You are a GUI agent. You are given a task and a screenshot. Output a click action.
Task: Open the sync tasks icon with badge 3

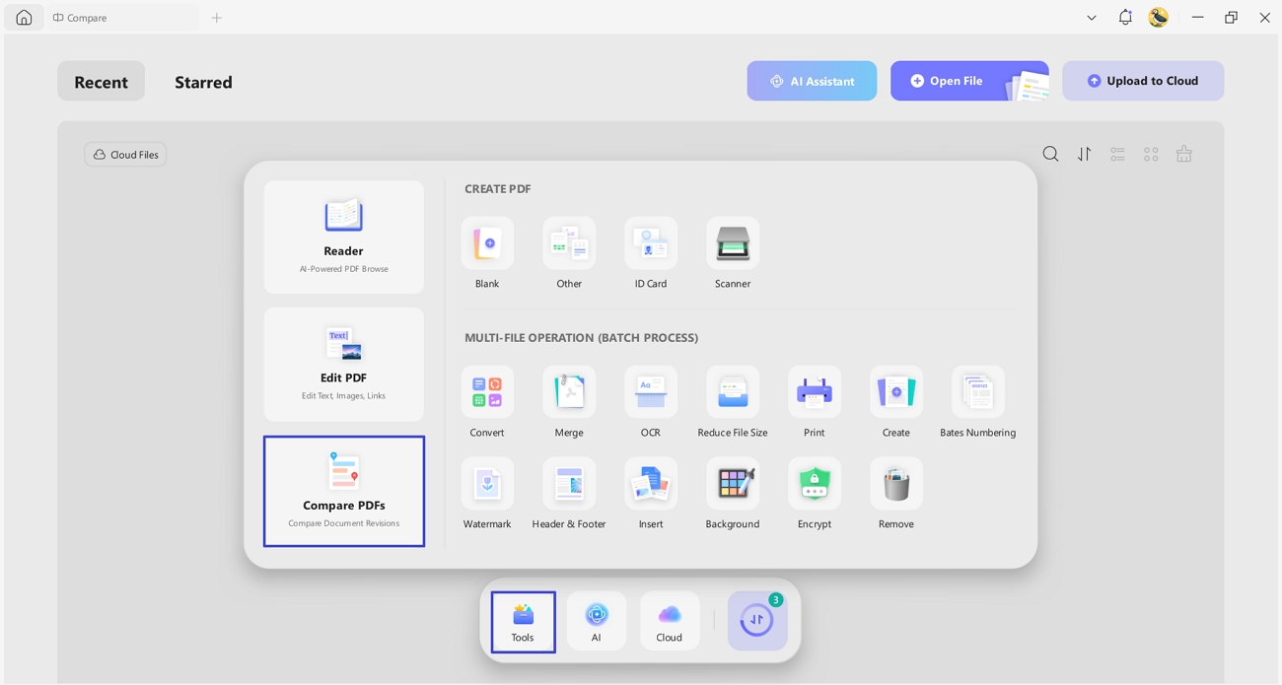point(757,621)
